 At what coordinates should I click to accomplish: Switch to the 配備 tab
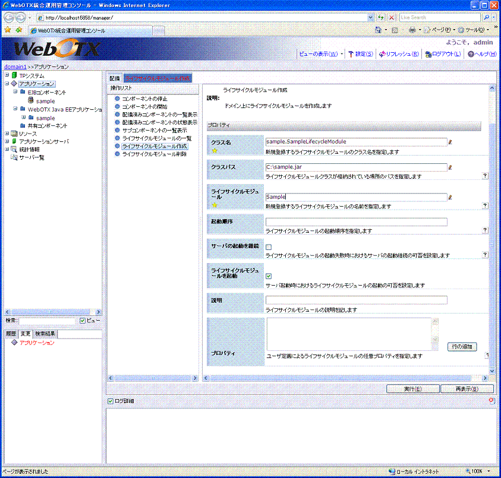click(114, 78)
